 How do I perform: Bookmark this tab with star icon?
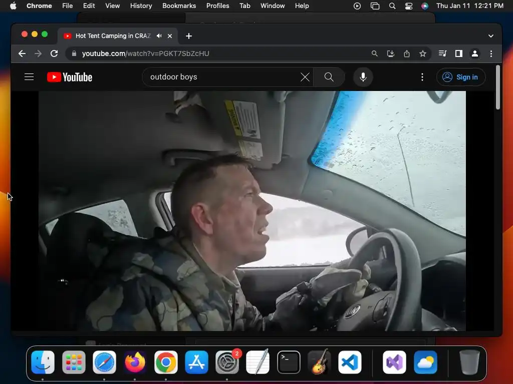[x=423, y=53]
